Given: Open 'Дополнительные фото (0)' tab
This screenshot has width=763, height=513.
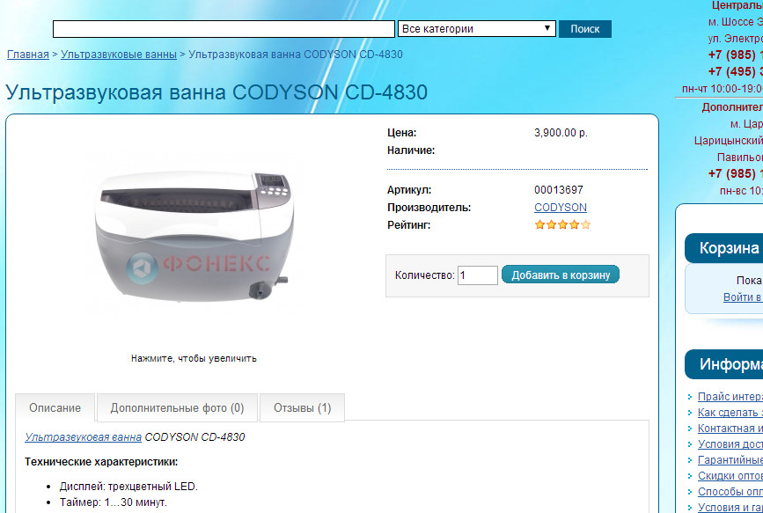Looking at the screenshot, I should (177, 408).
